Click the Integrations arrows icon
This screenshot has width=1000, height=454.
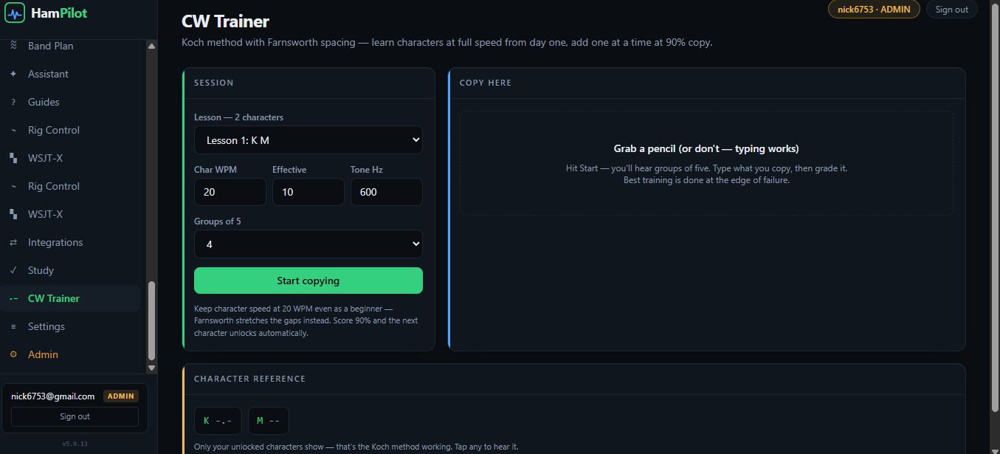(x=13, y=242)
